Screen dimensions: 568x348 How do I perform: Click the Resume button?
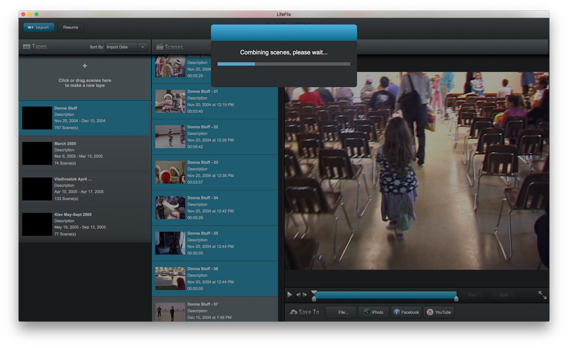[71, 27]
